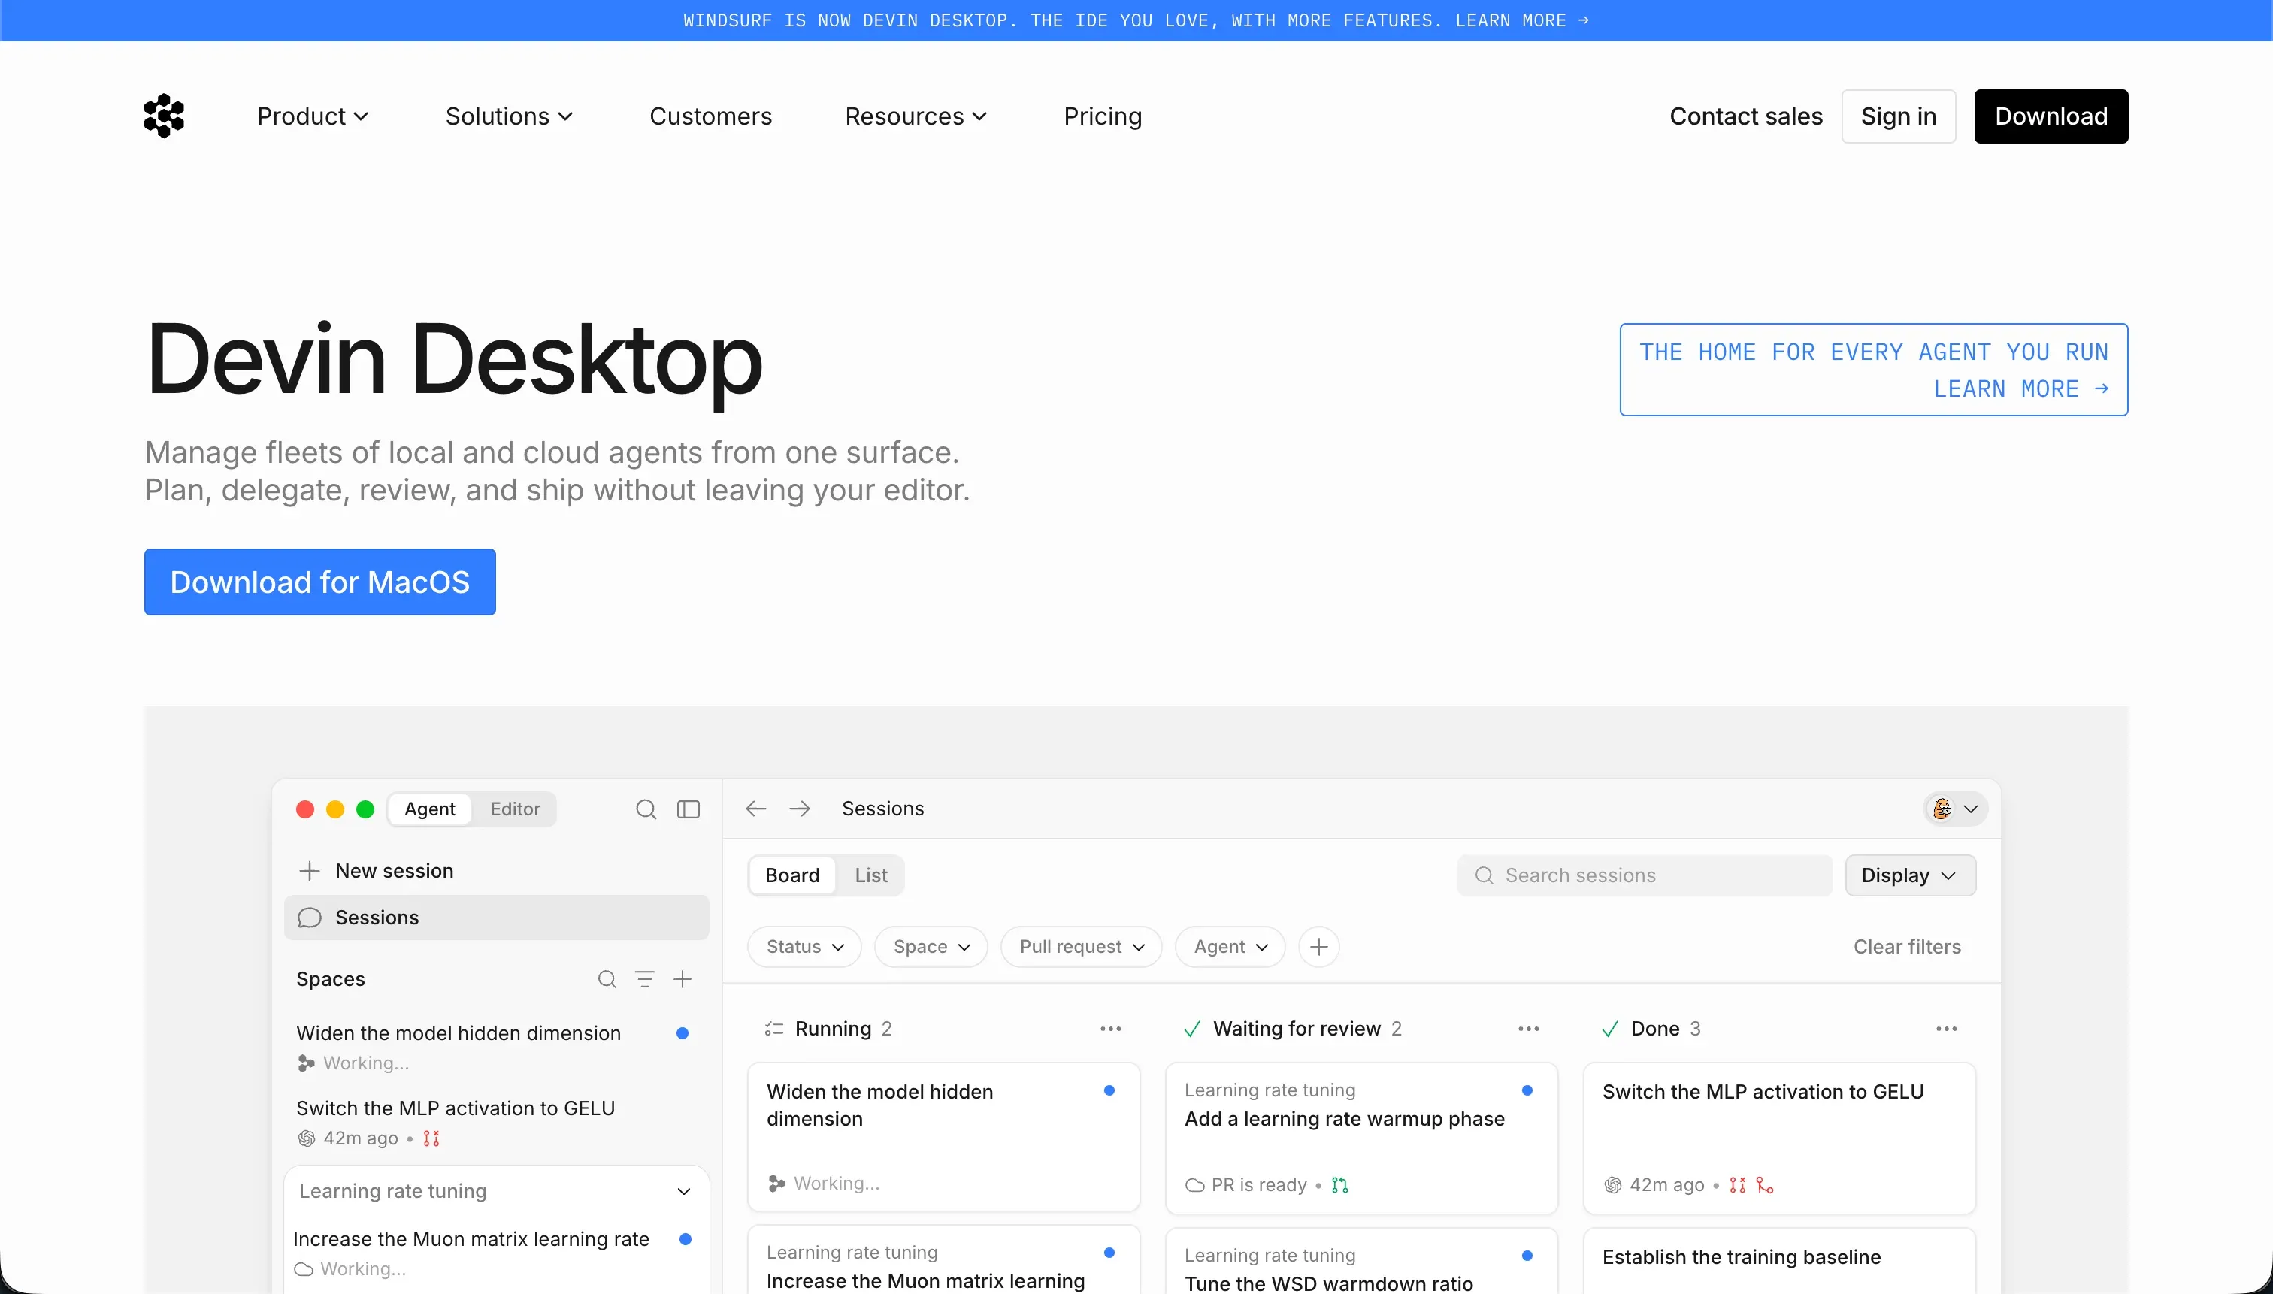This screenshot has width=2273, height=1294.
Task: Open the Agent filter dropdown
Action: 1230,947
